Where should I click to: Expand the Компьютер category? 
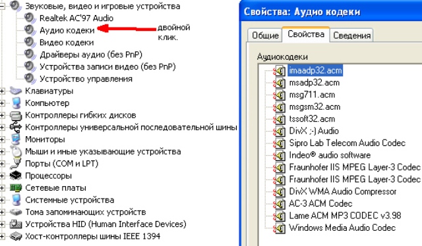click(2, 103)
